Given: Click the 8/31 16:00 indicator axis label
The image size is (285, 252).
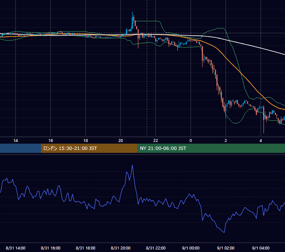Looking at the screenshot, I should point(51,248).
